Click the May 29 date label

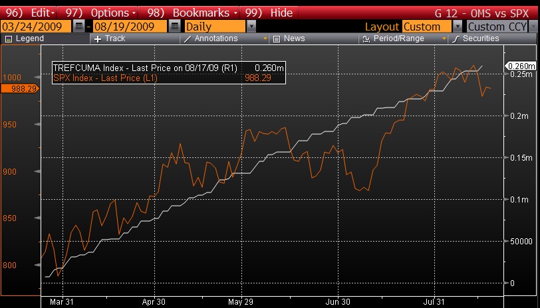tap(240, 302)
